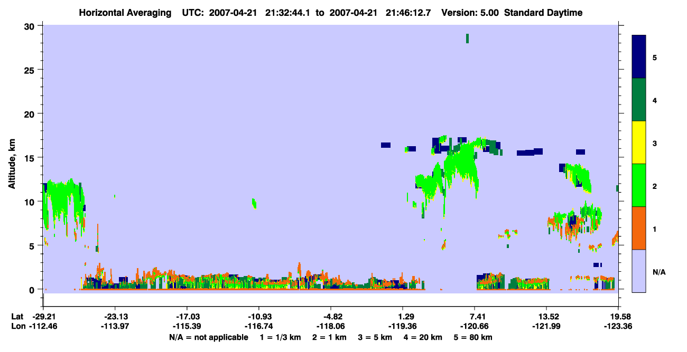Viewport: 687px width, 352px height.
Task: Click legend entry '3 = 5 km'
Action: [x=376, y=337]
